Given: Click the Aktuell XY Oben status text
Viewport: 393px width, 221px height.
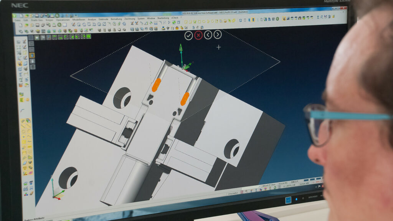Looking at the screenshot, I should (269, 185).
